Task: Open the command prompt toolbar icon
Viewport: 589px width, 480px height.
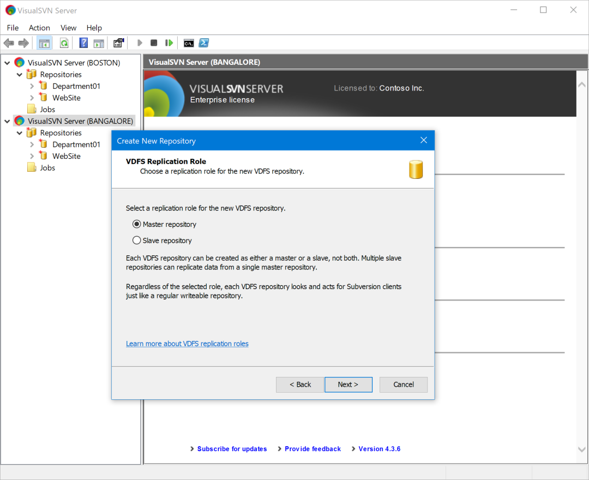Action: pos(189,43)
